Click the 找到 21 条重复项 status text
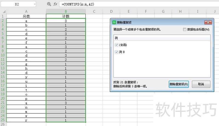 [x=126, y=82]
